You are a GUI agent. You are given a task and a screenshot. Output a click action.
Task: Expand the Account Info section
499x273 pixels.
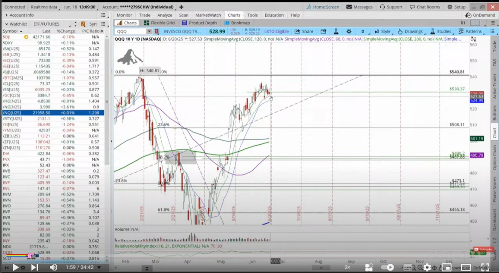click(x=6, y=15)
